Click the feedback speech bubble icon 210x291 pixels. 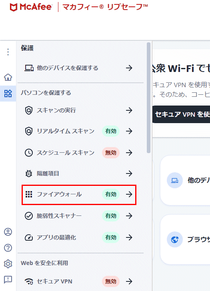click(x=8, y=279)
